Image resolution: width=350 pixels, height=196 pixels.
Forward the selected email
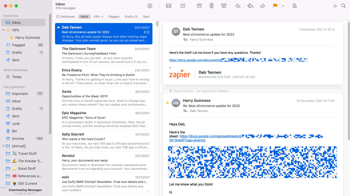coord(262,6)
